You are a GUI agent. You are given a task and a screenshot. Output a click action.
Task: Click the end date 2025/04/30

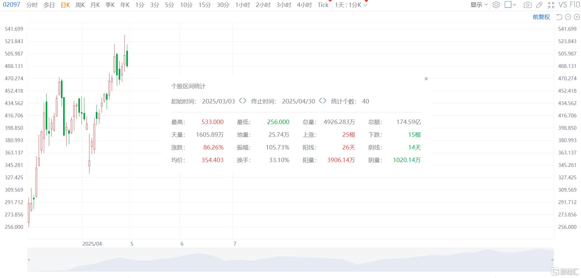(x=299, y=101)
